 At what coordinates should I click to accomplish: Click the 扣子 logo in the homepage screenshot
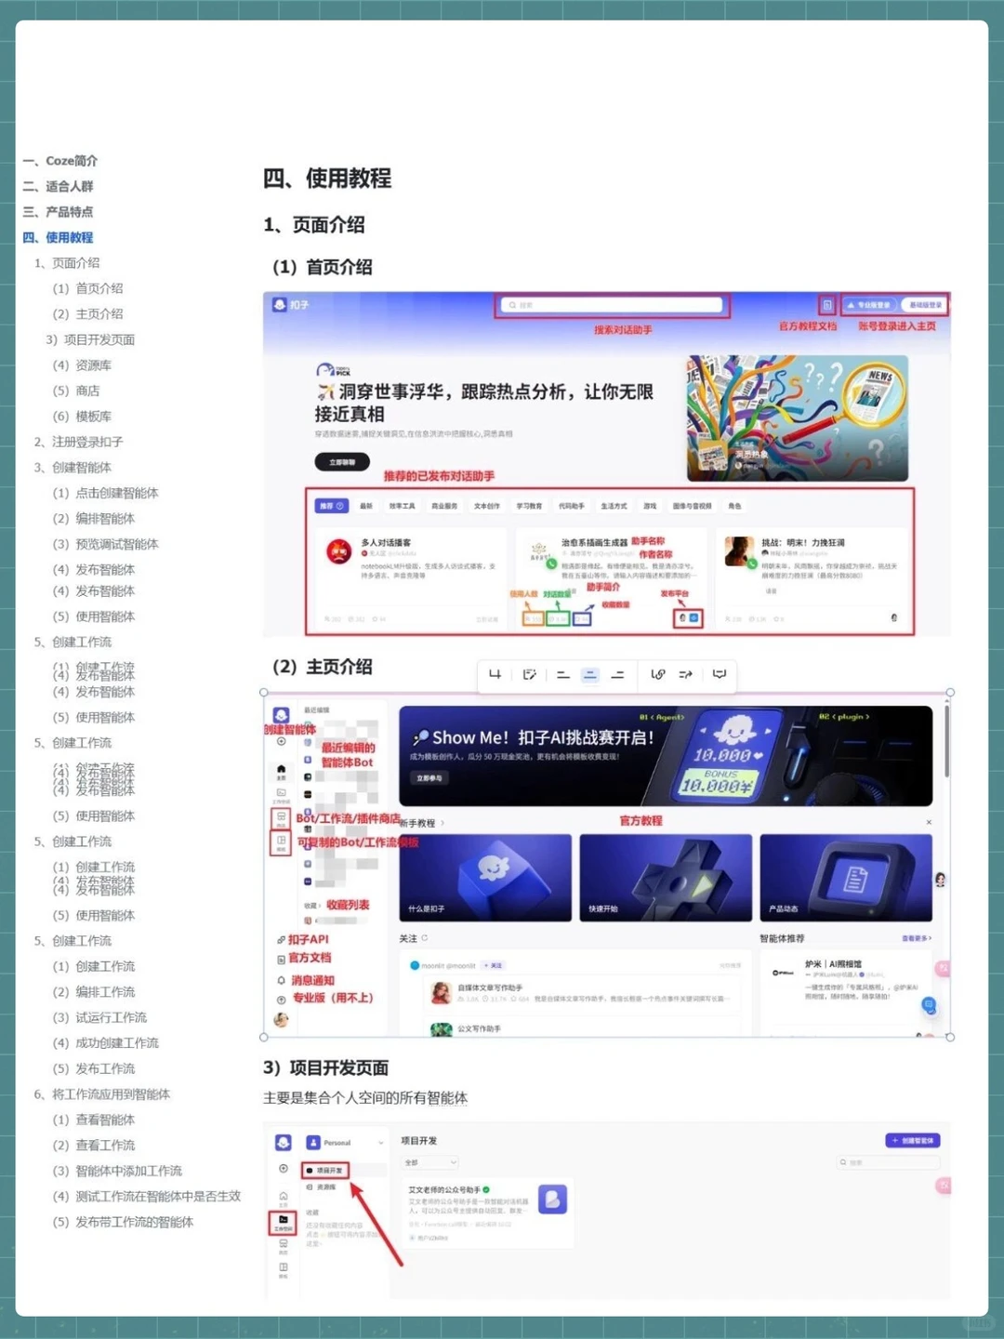click(x=289, y=304)
